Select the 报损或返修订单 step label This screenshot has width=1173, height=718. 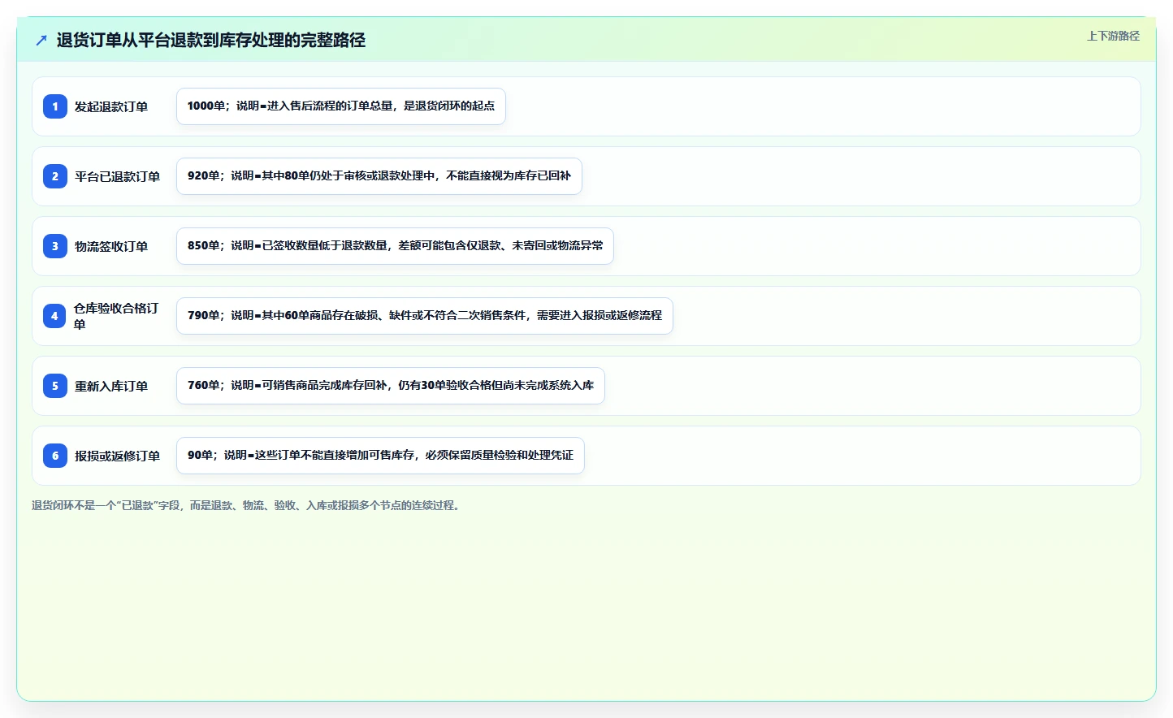117,456
